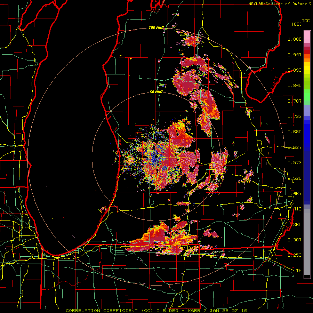Click the 100 NMI range ring label
This screenshot has height=313, width=313.
[156, 27]
